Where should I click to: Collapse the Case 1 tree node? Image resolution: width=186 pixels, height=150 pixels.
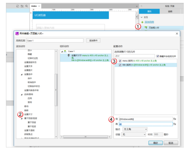[x=62, y=51]
